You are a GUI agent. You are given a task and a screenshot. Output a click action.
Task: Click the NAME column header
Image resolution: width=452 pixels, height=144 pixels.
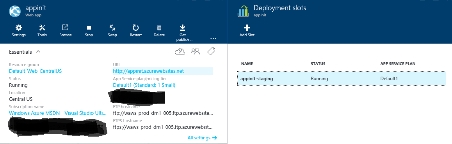[247, 63]
